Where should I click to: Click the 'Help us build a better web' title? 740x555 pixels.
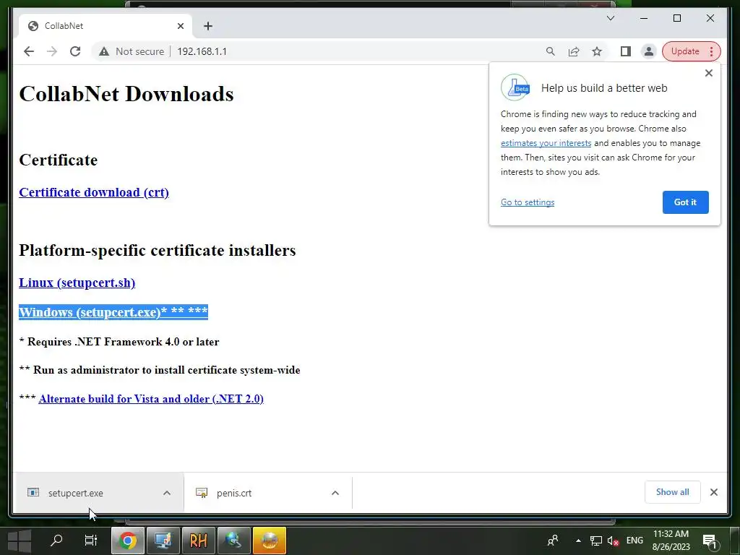[604, 88]
